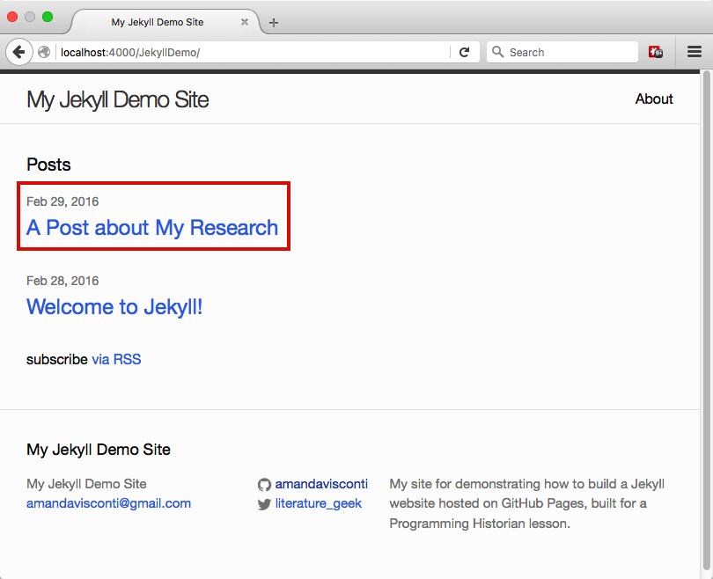Open the Welcome to Jekyll! post

114,307
